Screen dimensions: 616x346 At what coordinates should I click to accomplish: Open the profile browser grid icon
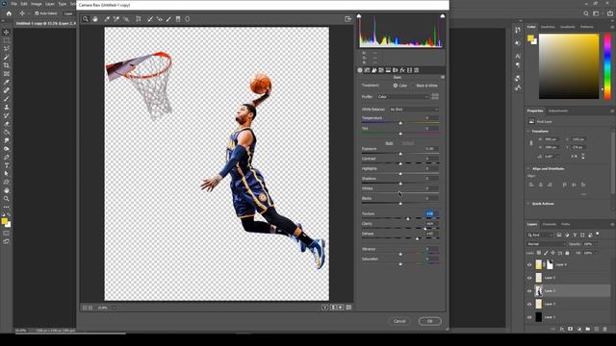tap(435, 96)
